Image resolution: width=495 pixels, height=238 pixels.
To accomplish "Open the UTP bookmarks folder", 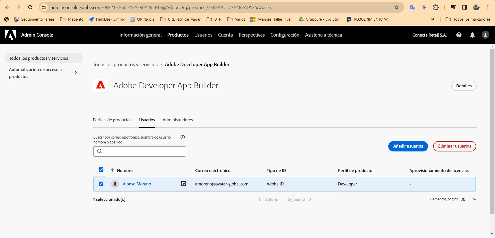I will [x=214, y=19].
